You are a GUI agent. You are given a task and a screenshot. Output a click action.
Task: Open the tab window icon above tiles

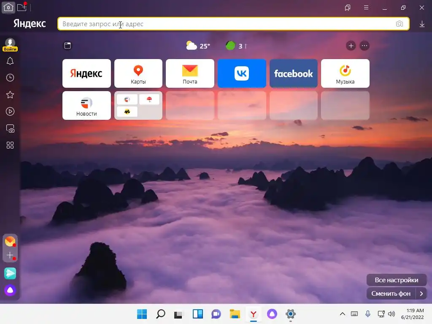pos(67,46)
